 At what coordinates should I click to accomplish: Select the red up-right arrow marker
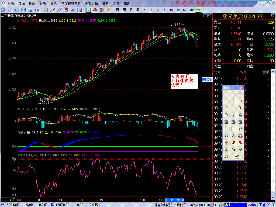[233, 143]
